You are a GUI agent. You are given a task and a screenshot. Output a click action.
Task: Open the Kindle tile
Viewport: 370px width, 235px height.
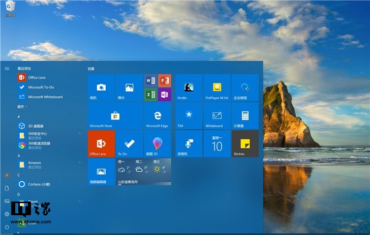point(189,88)
